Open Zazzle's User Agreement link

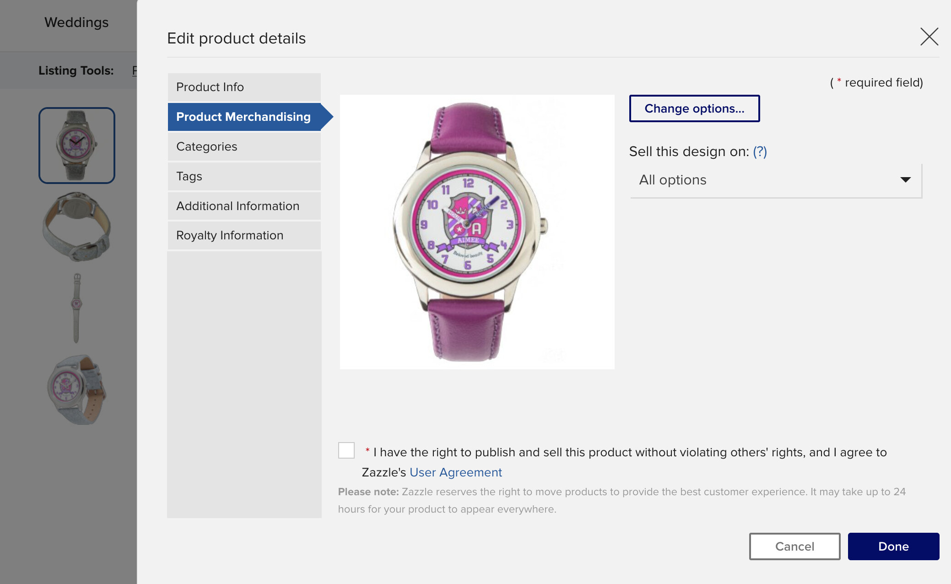(x=455, y=472)
